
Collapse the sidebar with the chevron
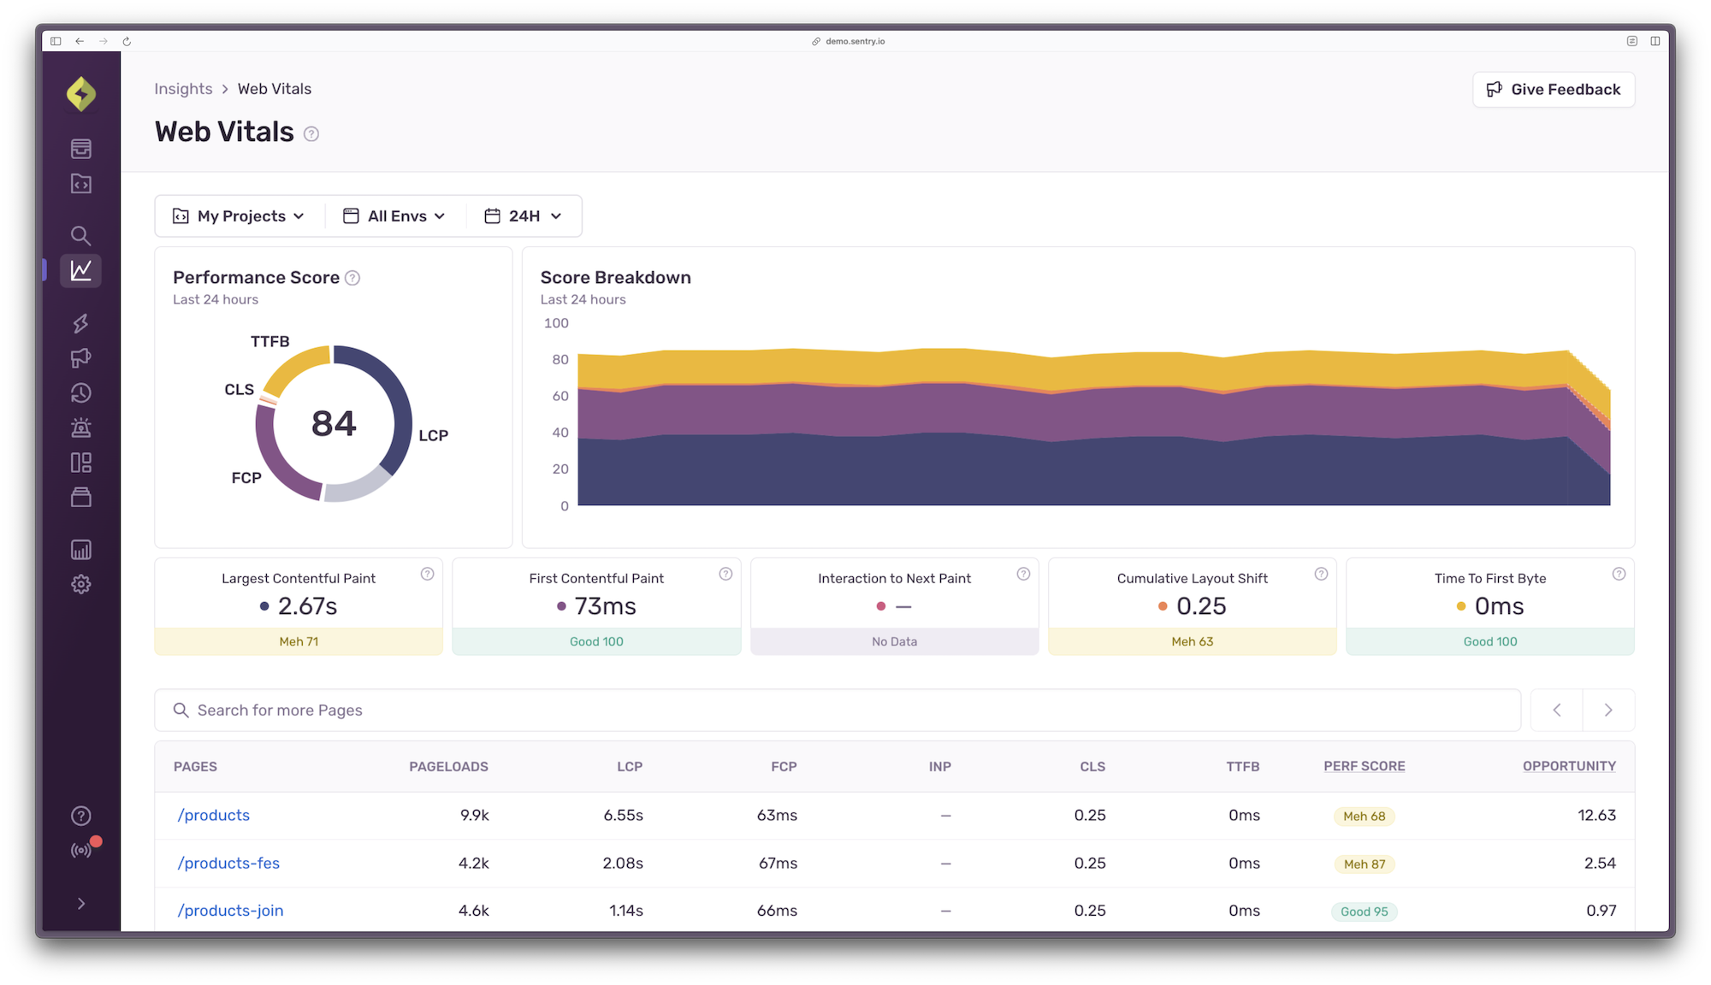coord(81,903)
